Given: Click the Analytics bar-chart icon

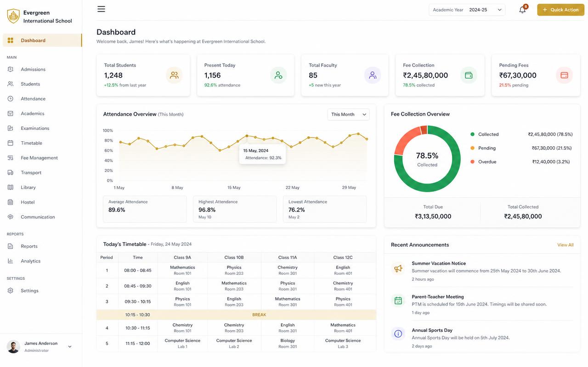Looking at the screenshot, I should tap(11, 261).
